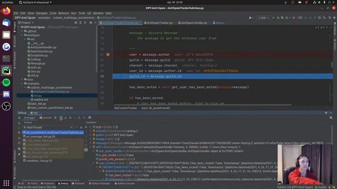Open MainThread frames dropdown
The image size is (337, 189).
48,127
